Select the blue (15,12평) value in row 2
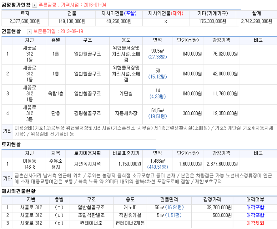 click(x=158, y=77)
